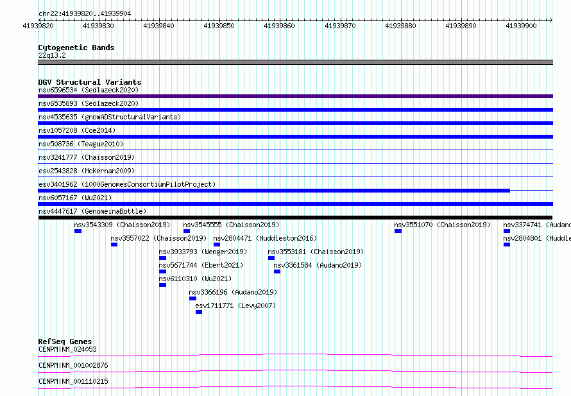This screenshot has height=396, width=571.
Task: Select the gray 22q13.2 cytogenetic band bar
Action: tap(295, 62)
